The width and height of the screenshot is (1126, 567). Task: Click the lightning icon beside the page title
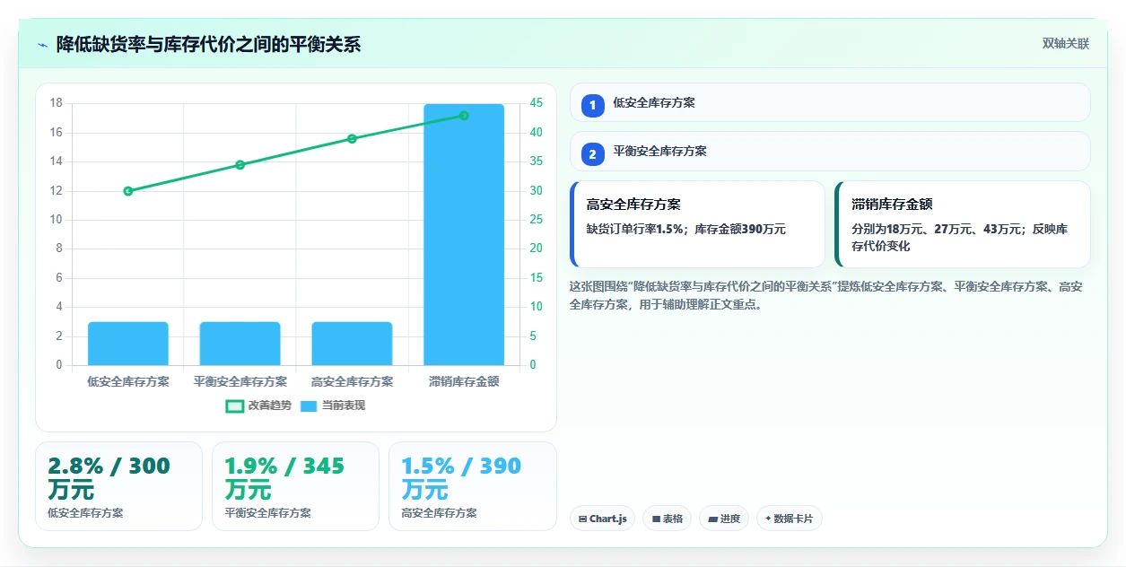pyautogui.click(x=42, y=44)
